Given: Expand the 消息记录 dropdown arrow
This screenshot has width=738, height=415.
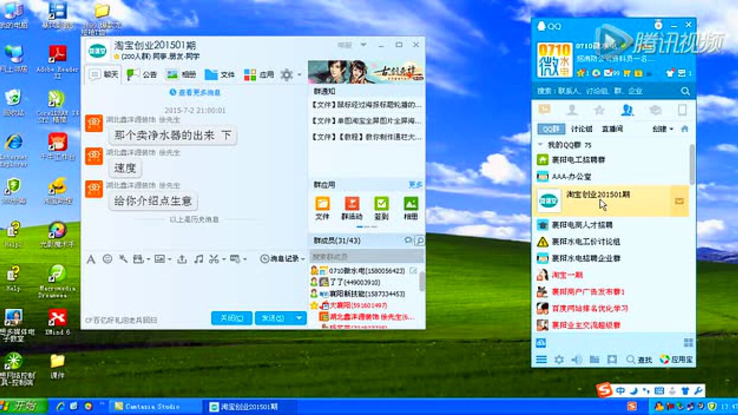Looking at the screenshot, I should point(303,259).
